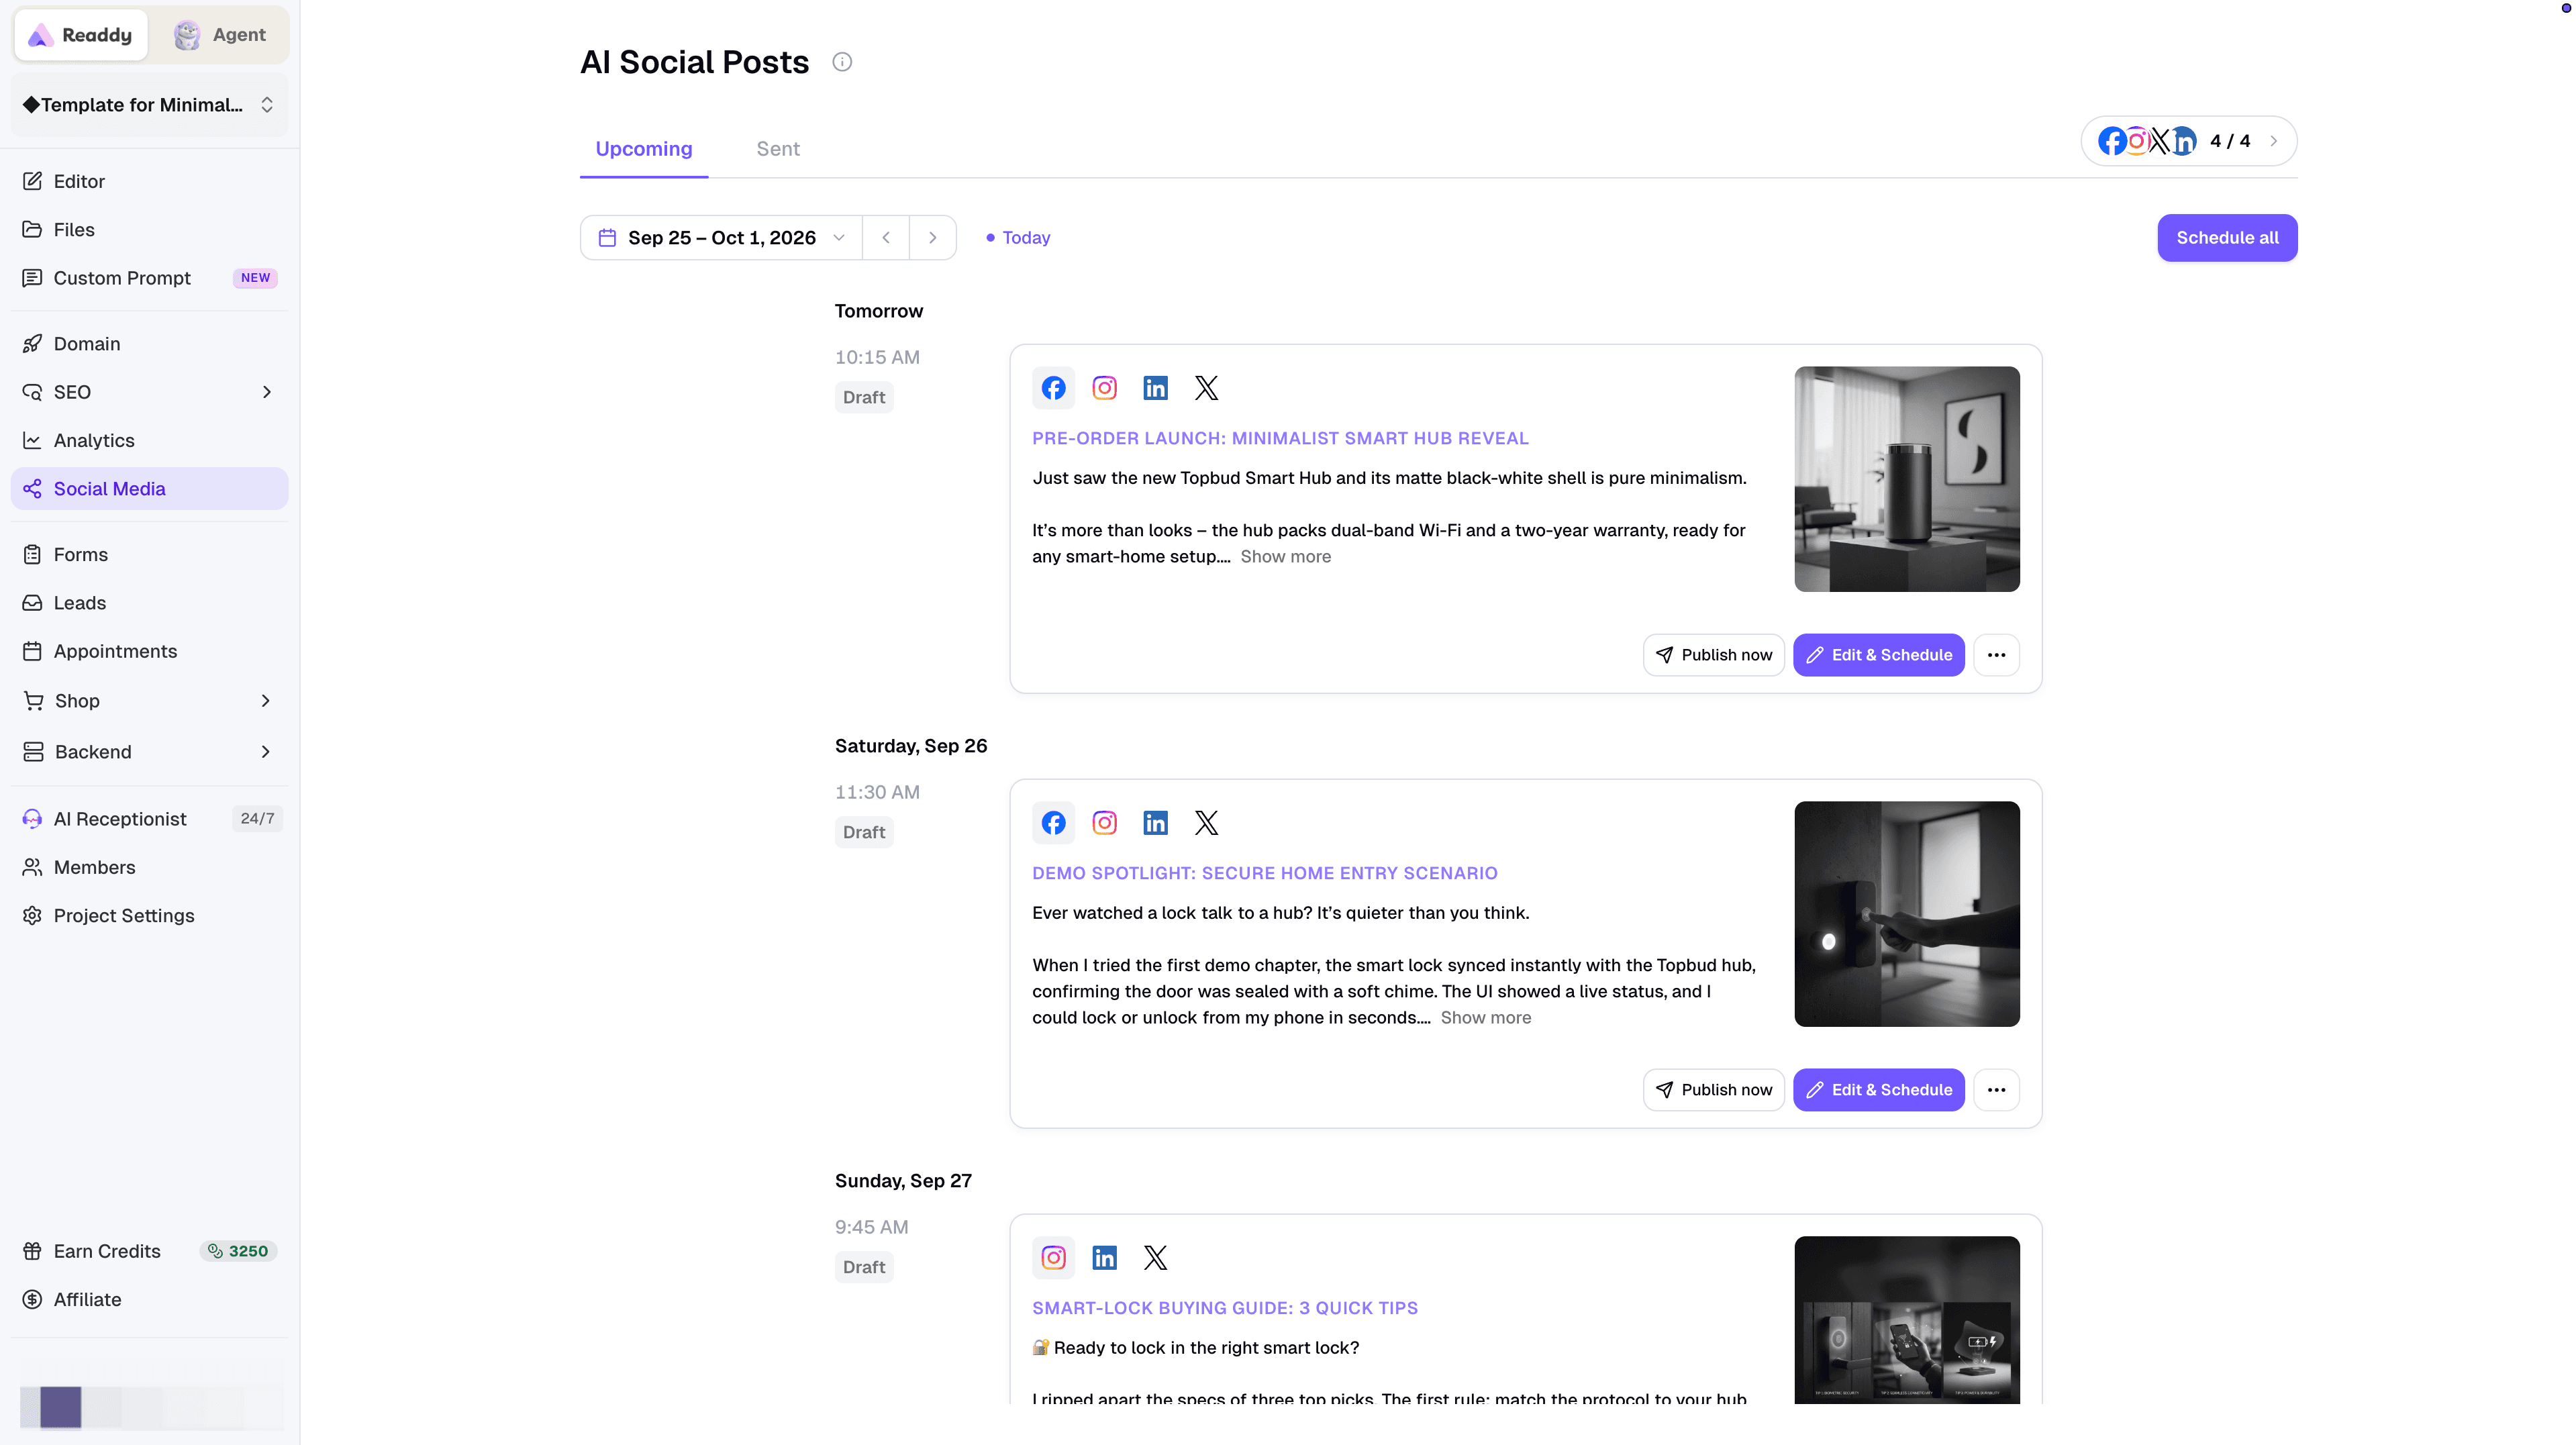Select X icon on Smart-Lock Buying Guide post
This screenshot has width=2576, height=1445.
pos(1155,1258)
